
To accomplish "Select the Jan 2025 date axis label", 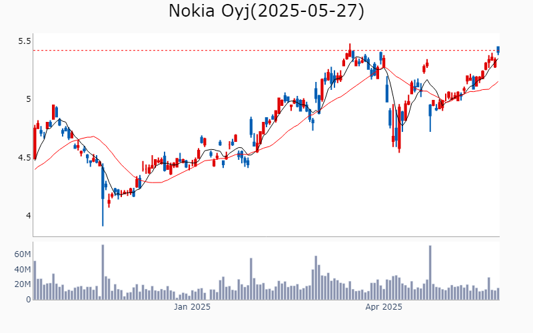I will (192, 307).
